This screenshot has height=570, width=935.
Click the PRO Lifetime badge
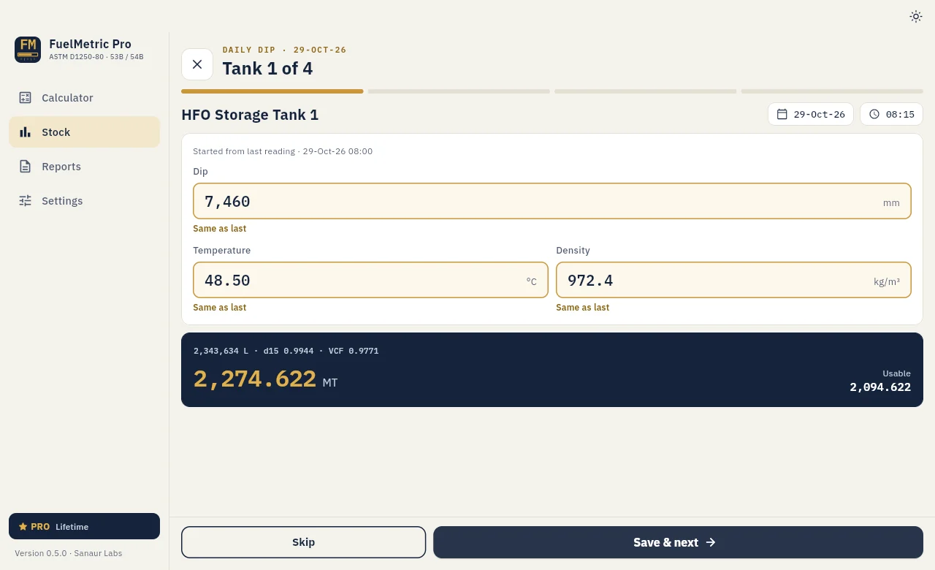(x=84, y=526)
